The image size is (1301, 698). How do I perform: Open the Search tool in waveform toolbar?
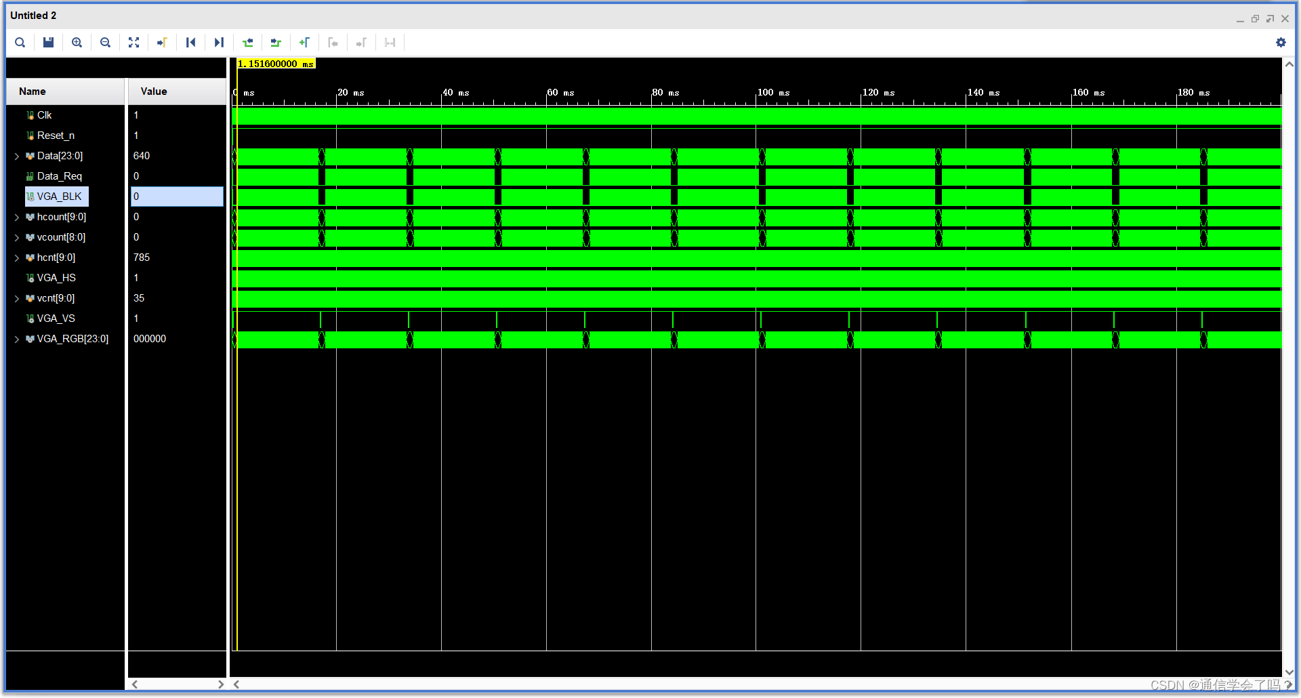click(x=20, y=43)
